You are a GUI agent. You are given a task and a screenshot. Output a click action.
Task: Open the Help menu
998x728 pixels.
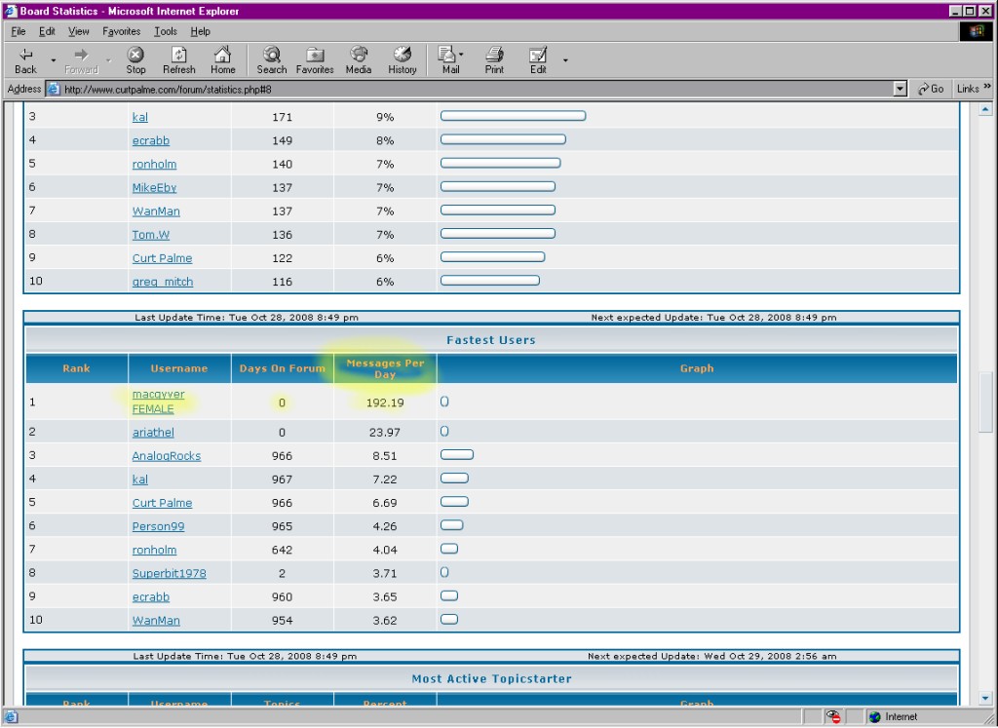click(x=201, y=31)
